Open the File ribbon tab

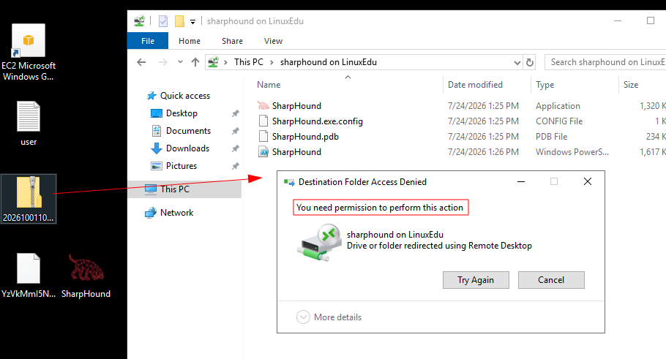[x=148, y=41]
